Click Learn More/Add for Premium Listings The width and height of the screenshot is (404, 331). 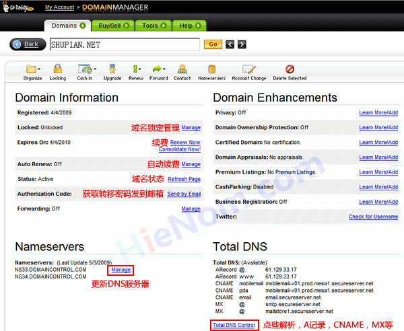coord(378,172)
